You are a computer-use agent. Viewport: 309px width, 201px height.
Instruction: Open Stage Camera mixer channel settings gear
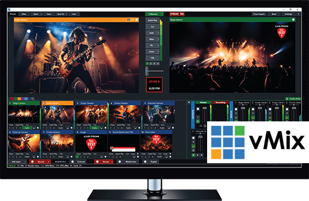(x=236, y=109)
